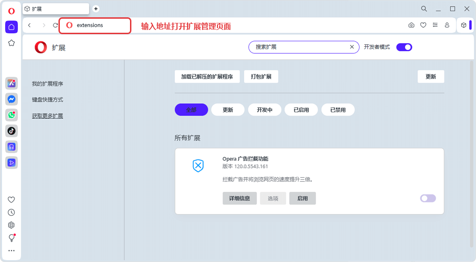The height and width of the screenshot is (262, 476).
Task: Open browser history clock icon
Action: pos(11,212)
